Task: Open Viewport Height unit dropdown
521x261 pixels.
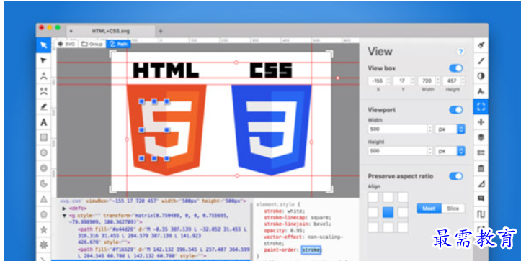Action: coord(450,151)
